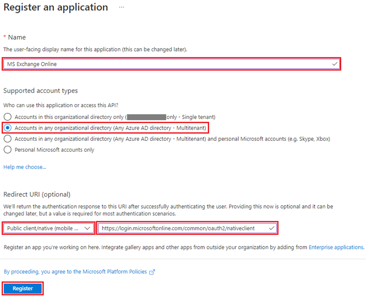Open the Public client/native platform dropdown
The image size is (366, 297).
pyautogui.click(x=48, y=228)
